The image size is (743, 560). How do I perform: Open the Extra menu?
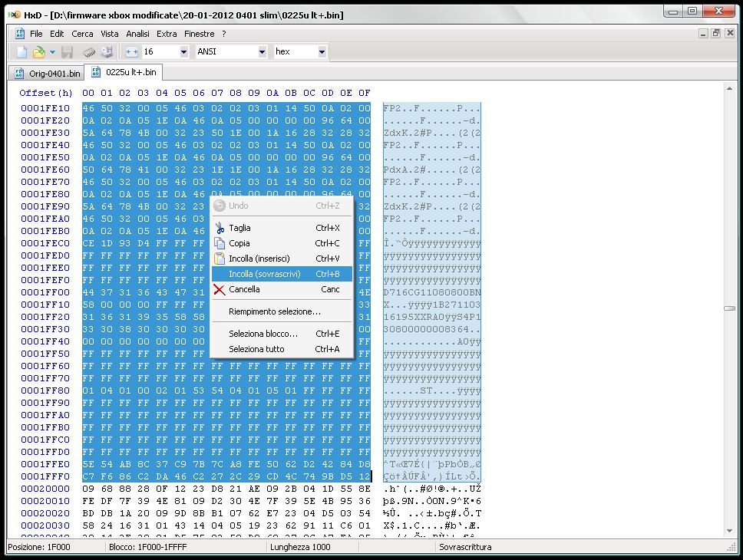[167, 34]
